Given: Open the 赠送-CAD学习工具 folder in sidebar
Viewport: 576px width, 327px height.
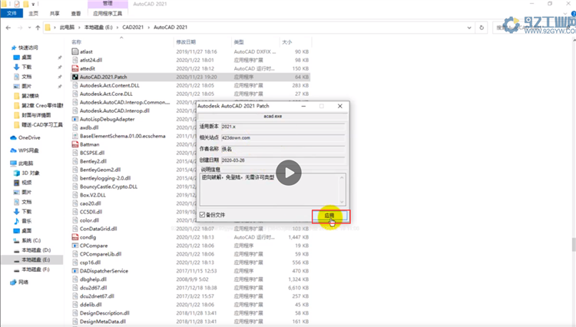Looking at the screenshot, I should tap(42, 125).
